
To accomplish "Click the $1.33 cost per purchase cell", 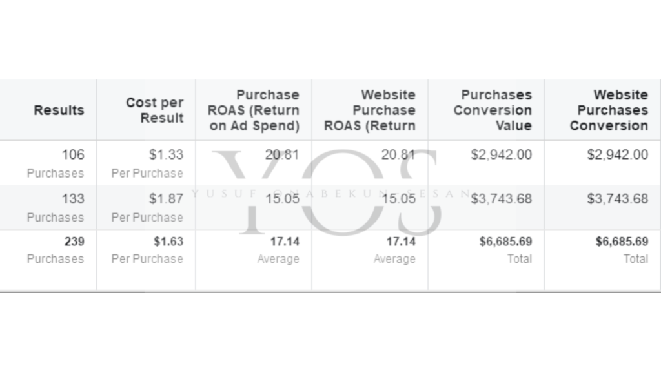I will (147, 163).
